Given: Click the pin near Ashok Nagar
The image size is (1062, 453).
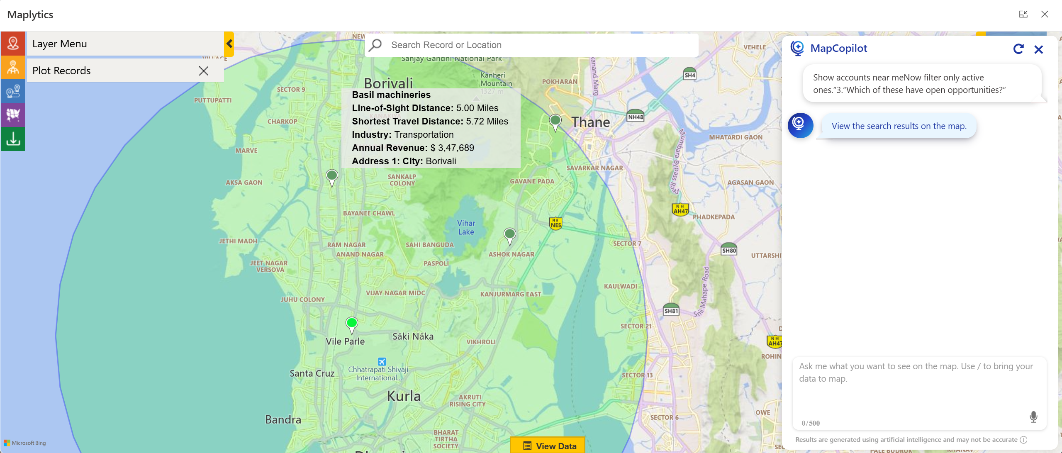Looking at the screenshot, I should point(510,235).
